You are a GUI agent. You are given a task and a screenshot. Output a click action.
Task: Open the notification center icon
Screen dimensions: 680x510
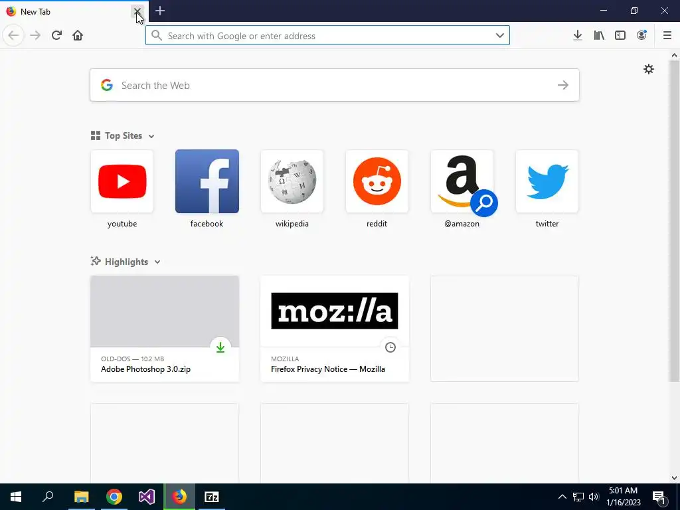coord(659,497)
